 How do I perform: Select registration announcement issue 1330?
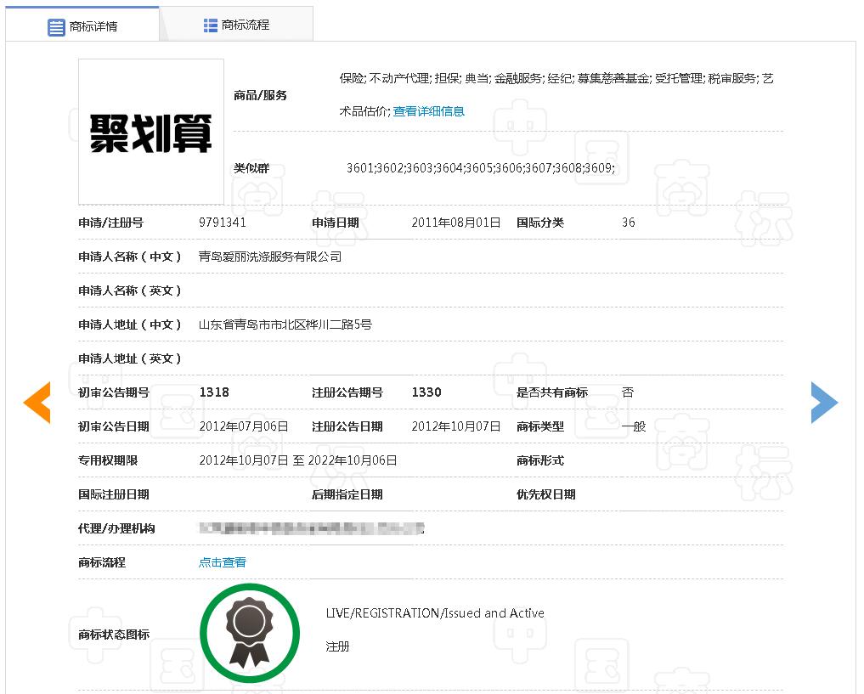pos(426,392)
